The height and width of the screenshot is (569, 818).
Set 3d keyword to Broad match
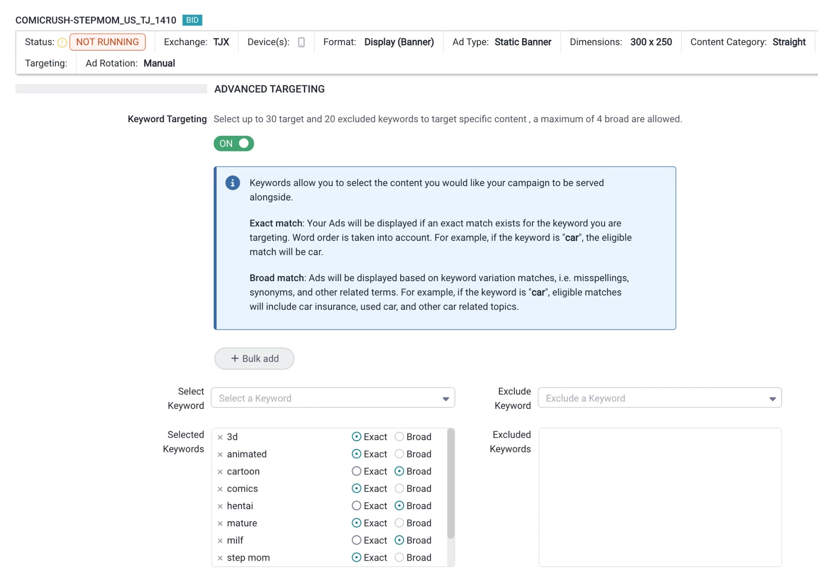click(x=399, y=436)
